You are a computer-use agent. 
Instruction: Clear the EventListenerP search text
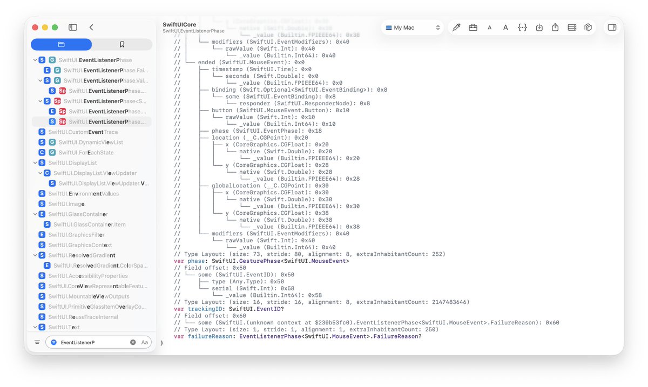coord(133,342)
